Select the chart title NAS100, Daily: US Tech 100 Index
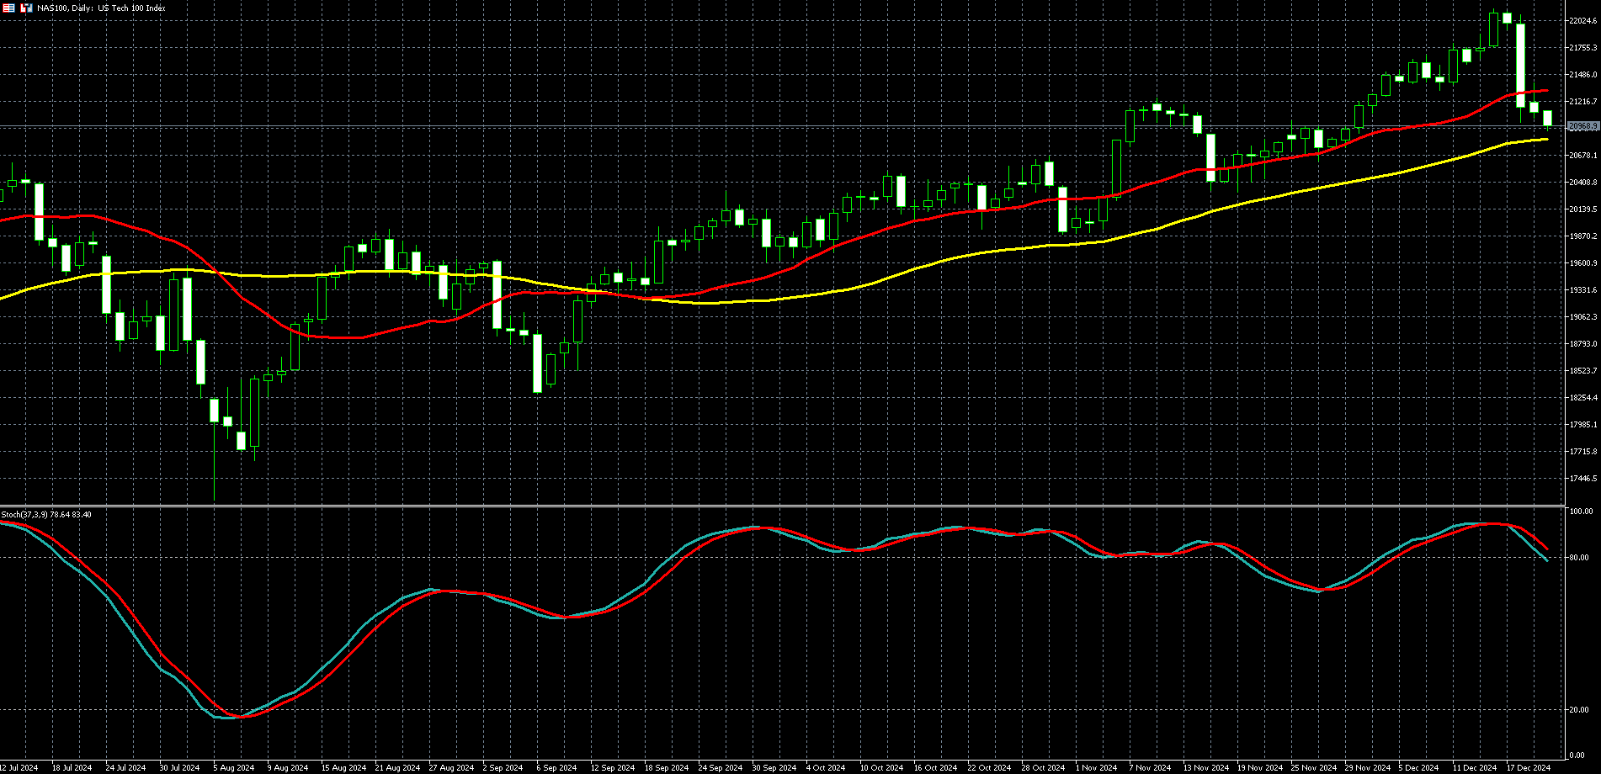This screenshot has height=774, width=1601. point(101,8)
